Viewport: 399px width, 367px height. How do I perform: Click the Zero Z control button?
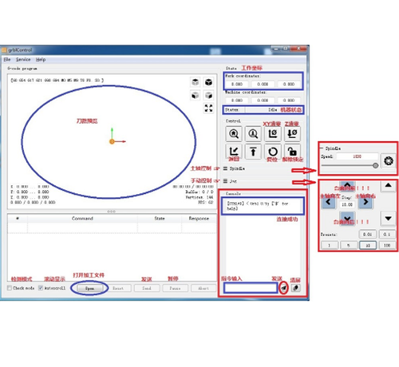(292, 133)
